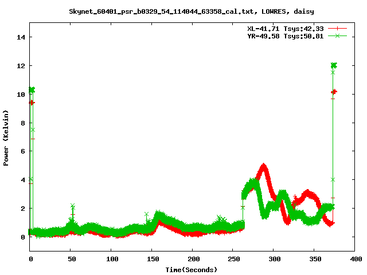The height and width of the screenshot is (275, 367).
Task: Click the XL-41.71 Tsys:42.33 legend label
Action: (x=286, y=29)
